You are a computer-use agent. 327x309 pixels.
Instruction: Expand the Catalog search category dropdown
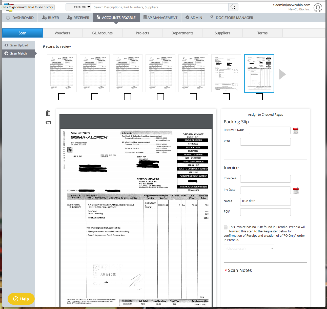pyautogui.click(x=78, y=7)
